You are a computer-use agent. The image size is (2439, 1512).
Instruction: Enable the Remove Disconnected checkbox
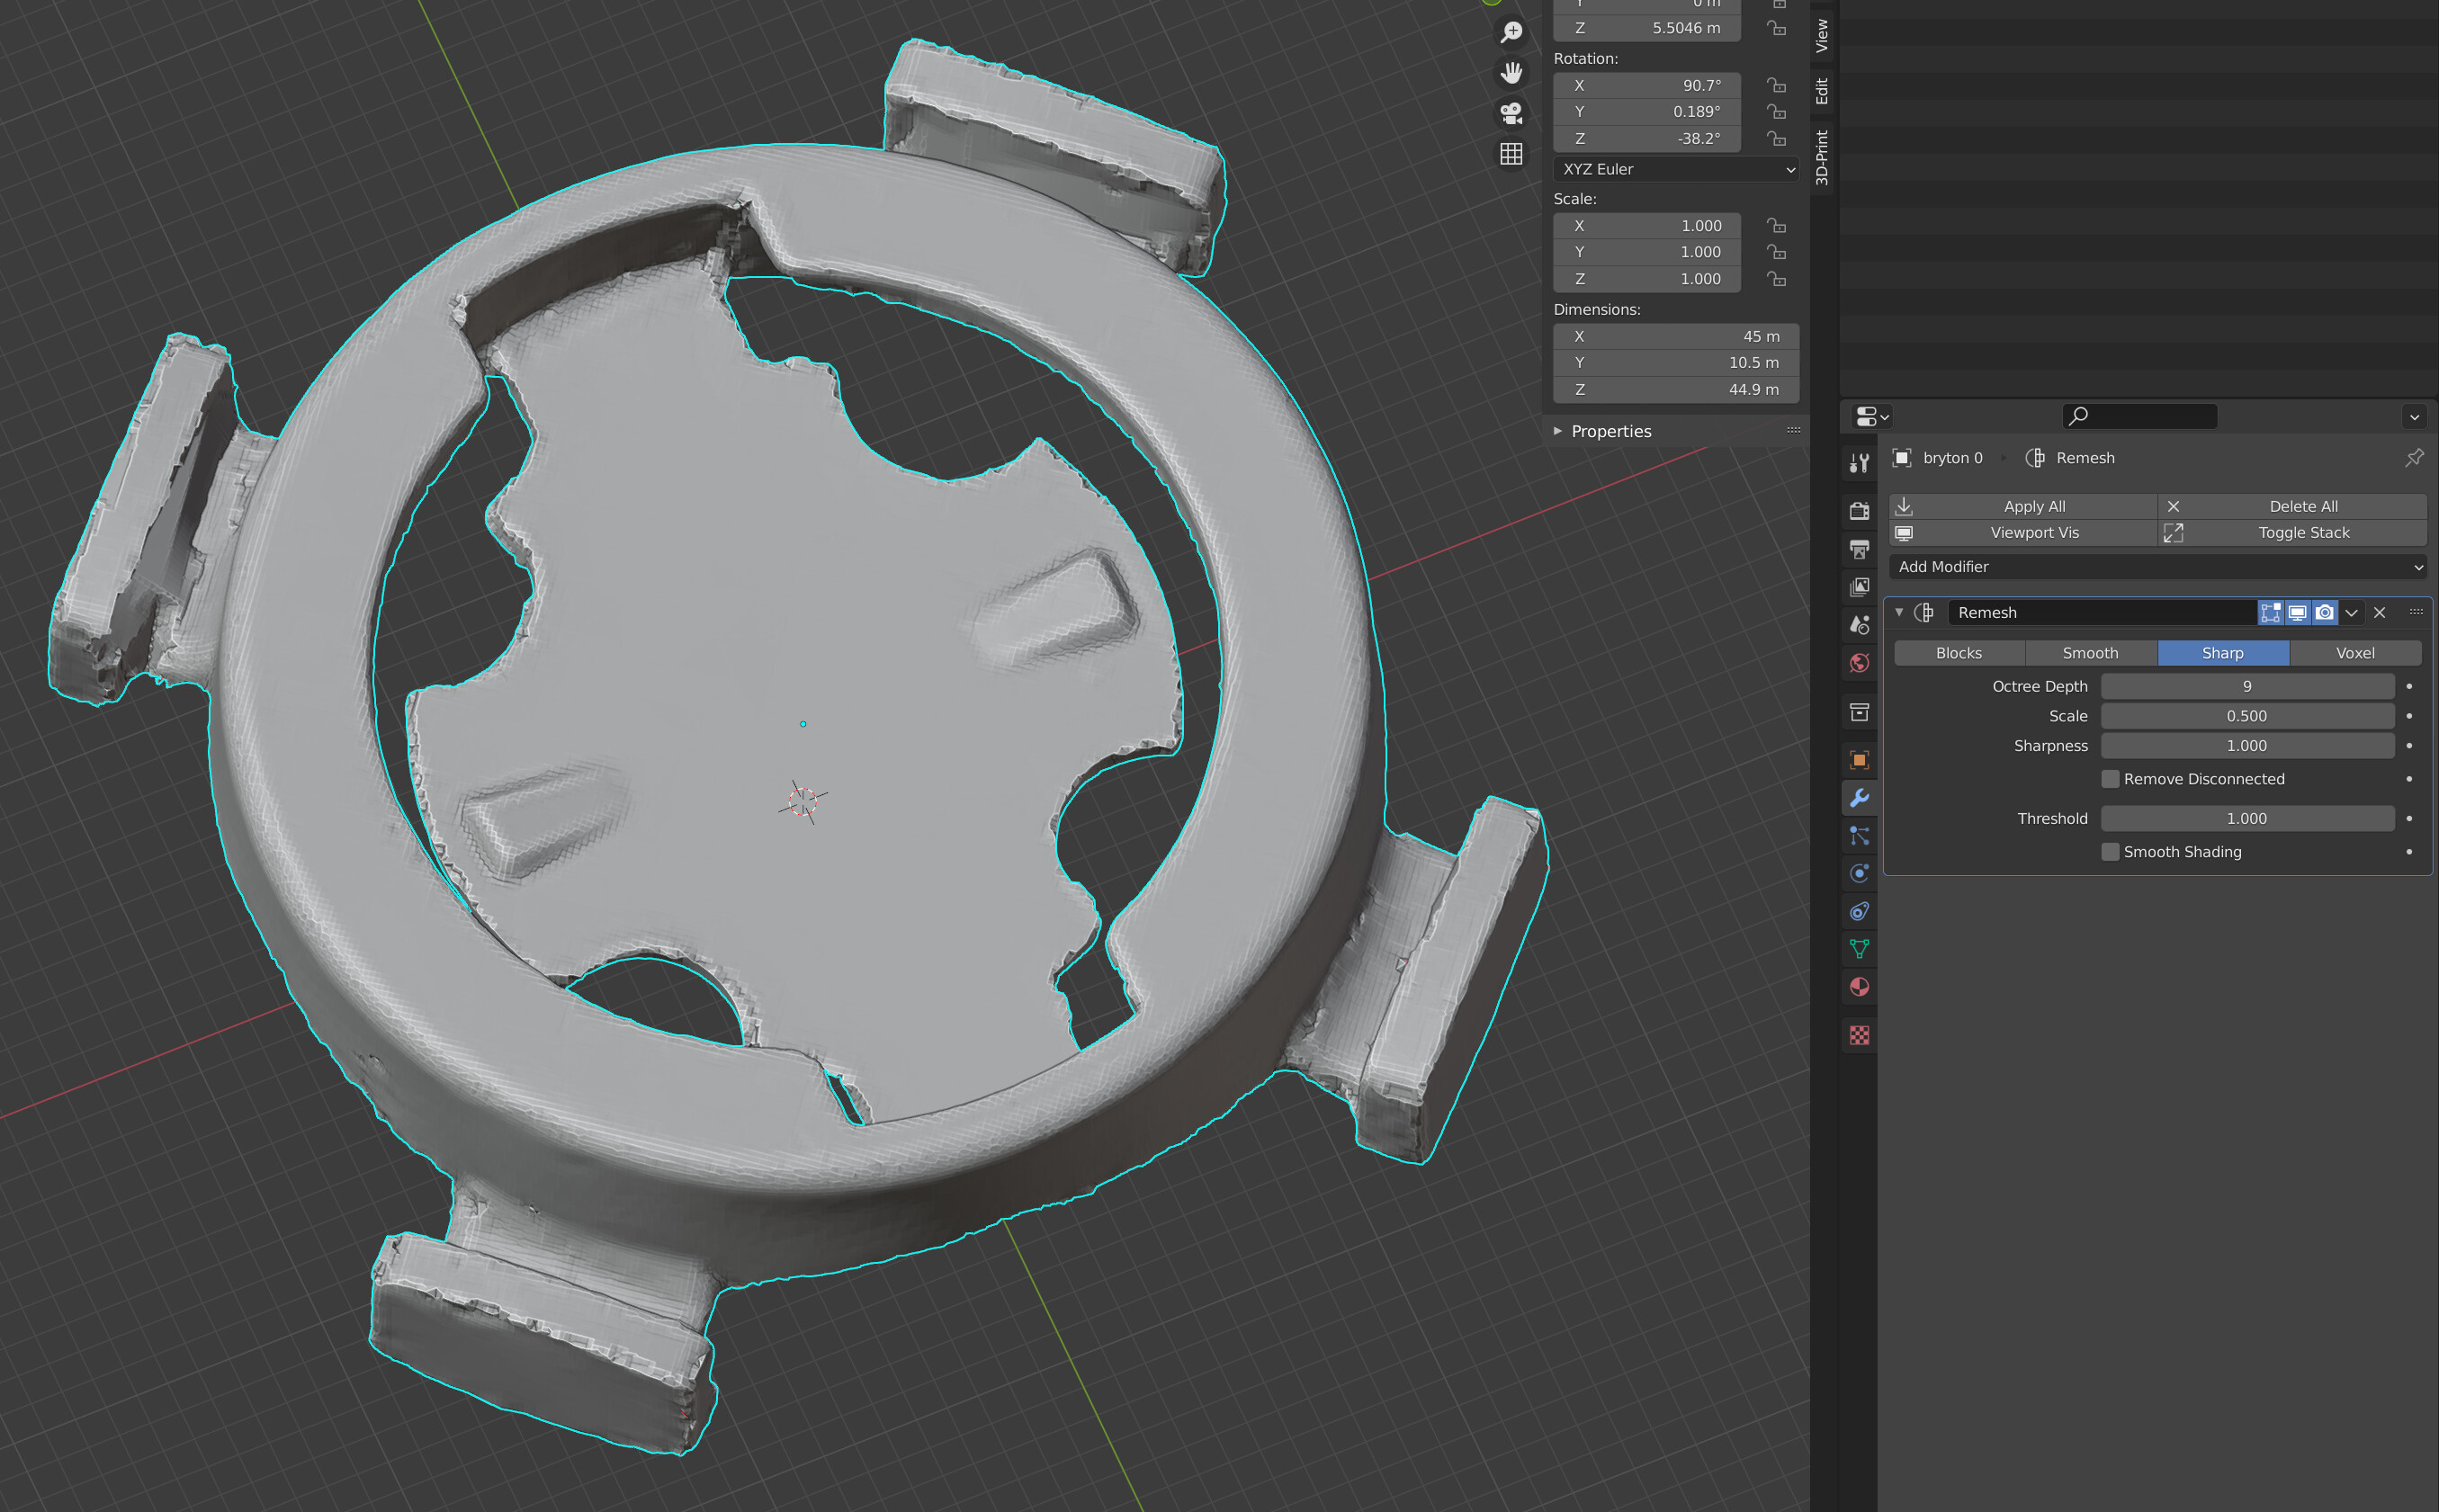pyautogui.click(x=2110, y=779)
